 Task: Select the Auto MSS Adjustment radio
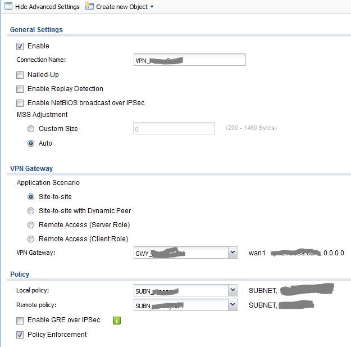[31, 143]
